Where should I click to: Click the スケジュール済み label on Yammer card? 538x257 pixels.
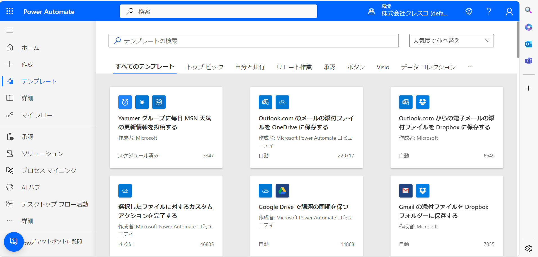tap(138, 156)
